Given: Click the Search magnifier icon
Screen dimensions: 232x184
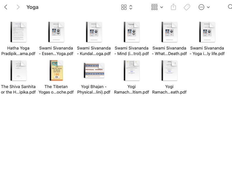Looking at the screenshot, I should click(230, 7).
